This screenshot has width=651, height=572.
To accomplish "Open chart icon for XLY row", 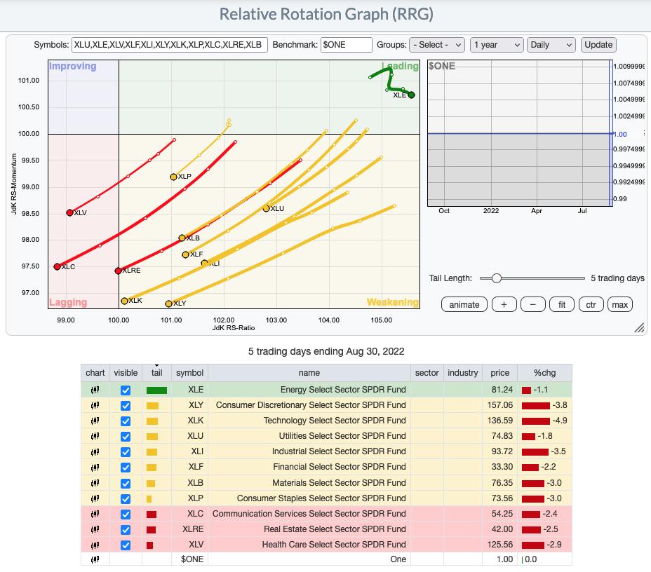I will (x=95, y=405).
